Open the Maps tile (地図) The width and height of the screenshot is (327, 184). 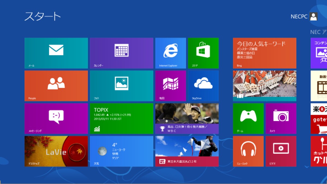tap(171, 86)
